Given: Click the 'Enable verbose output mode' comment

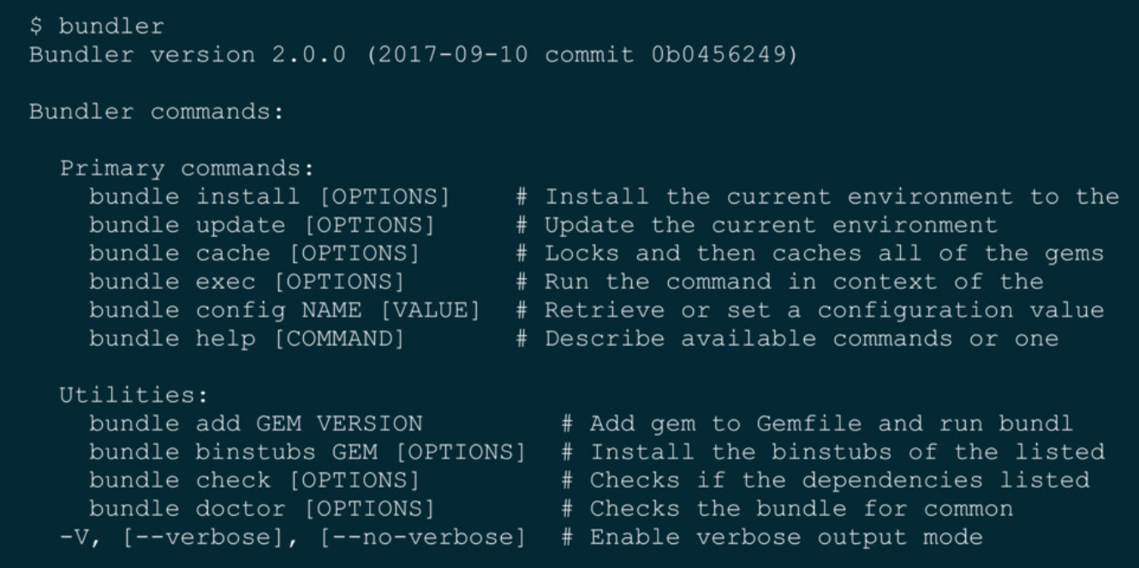Looking at the screenshot, I should click(x=785, y=537).
